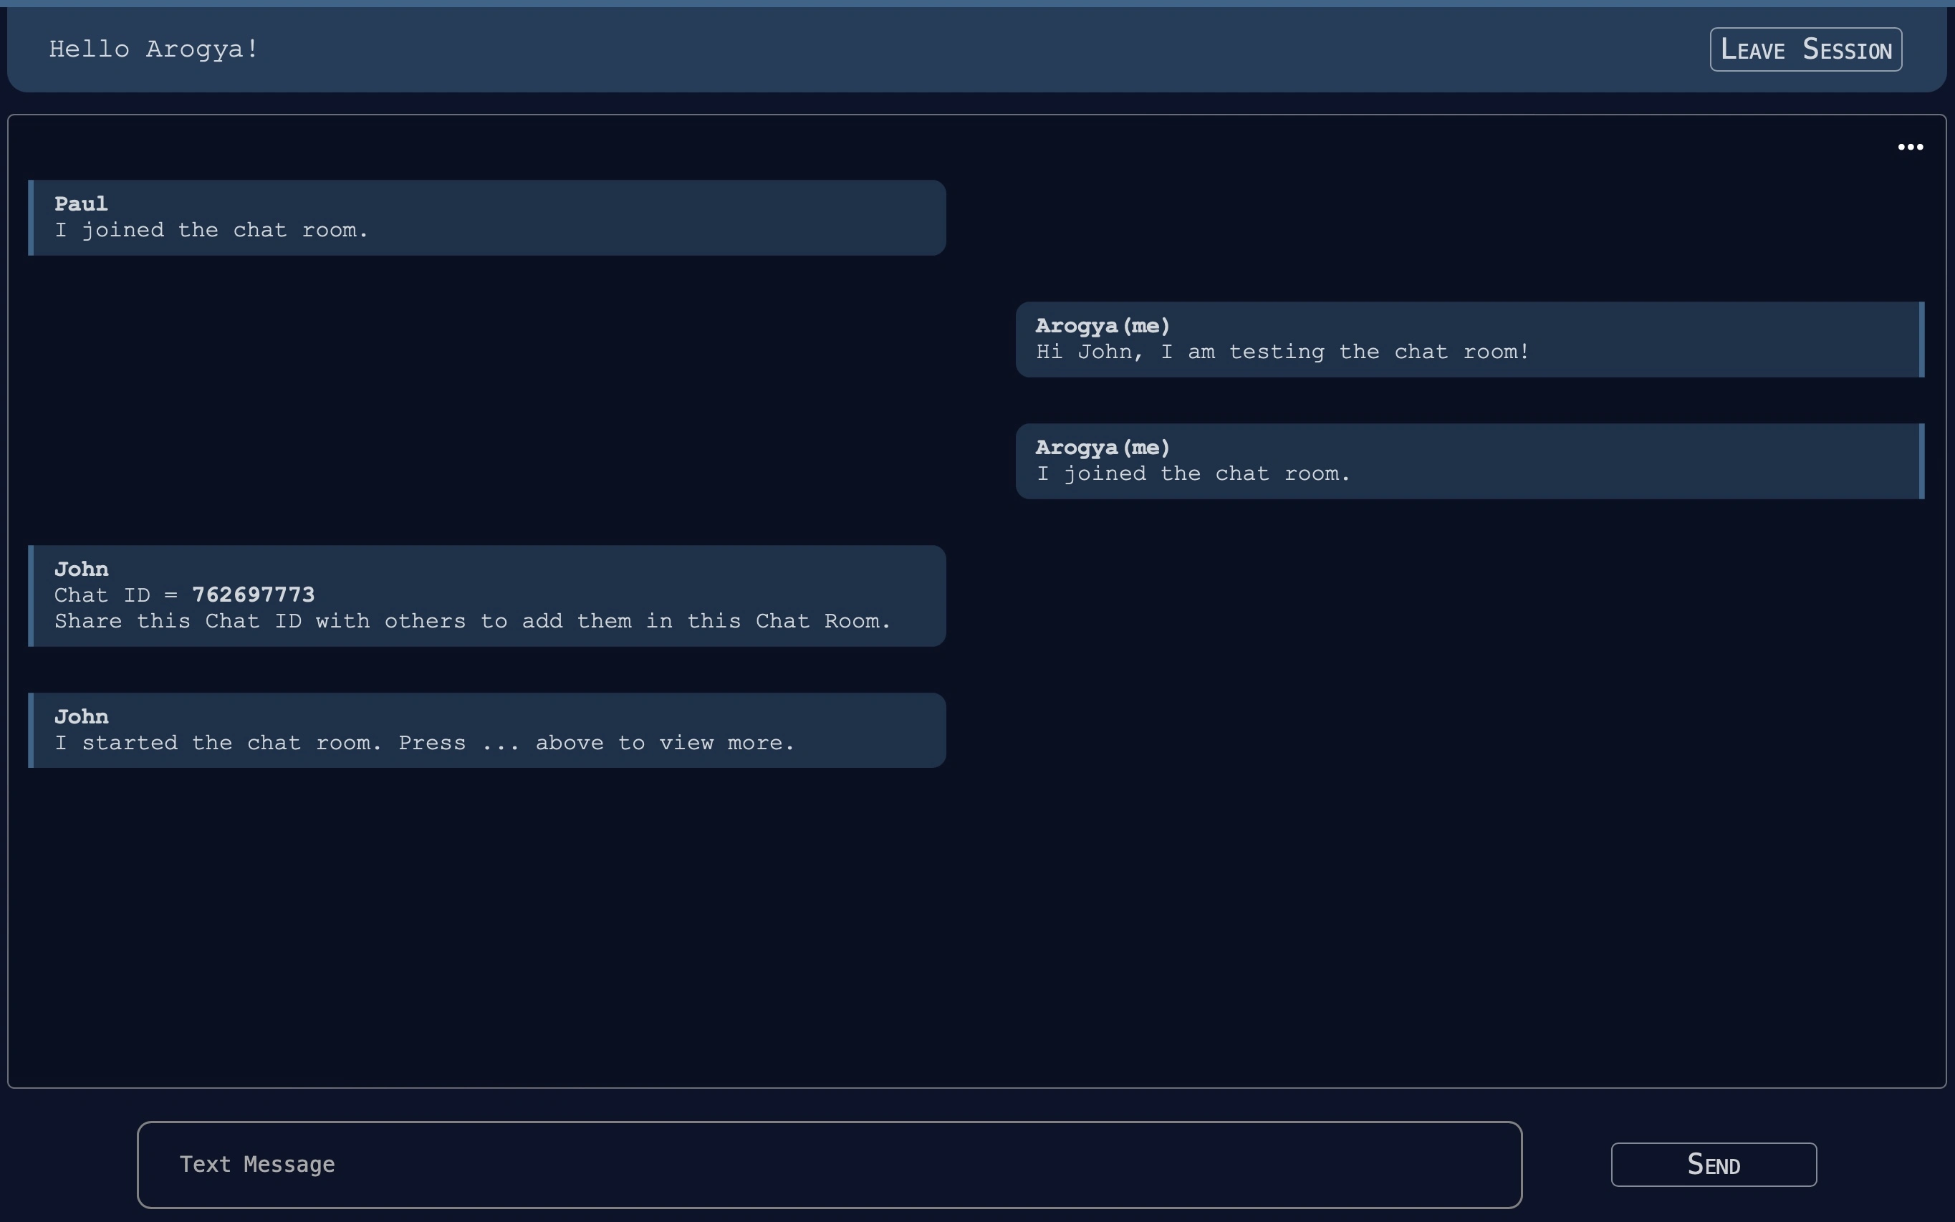The image size is (1955, 1222).
Task: Click the Hello Arogya! greeting text
Action: coord(153,49)
